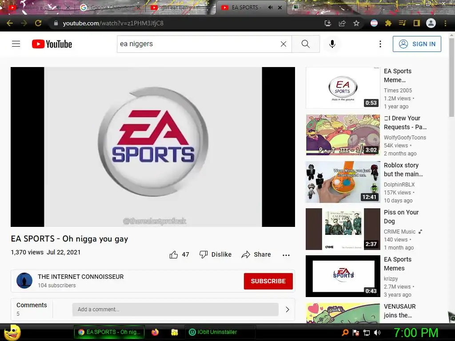Open EA Sports Memes by krizpy thumbnail
This screenshot has height=341, width=455.
[x=343, y=276]
